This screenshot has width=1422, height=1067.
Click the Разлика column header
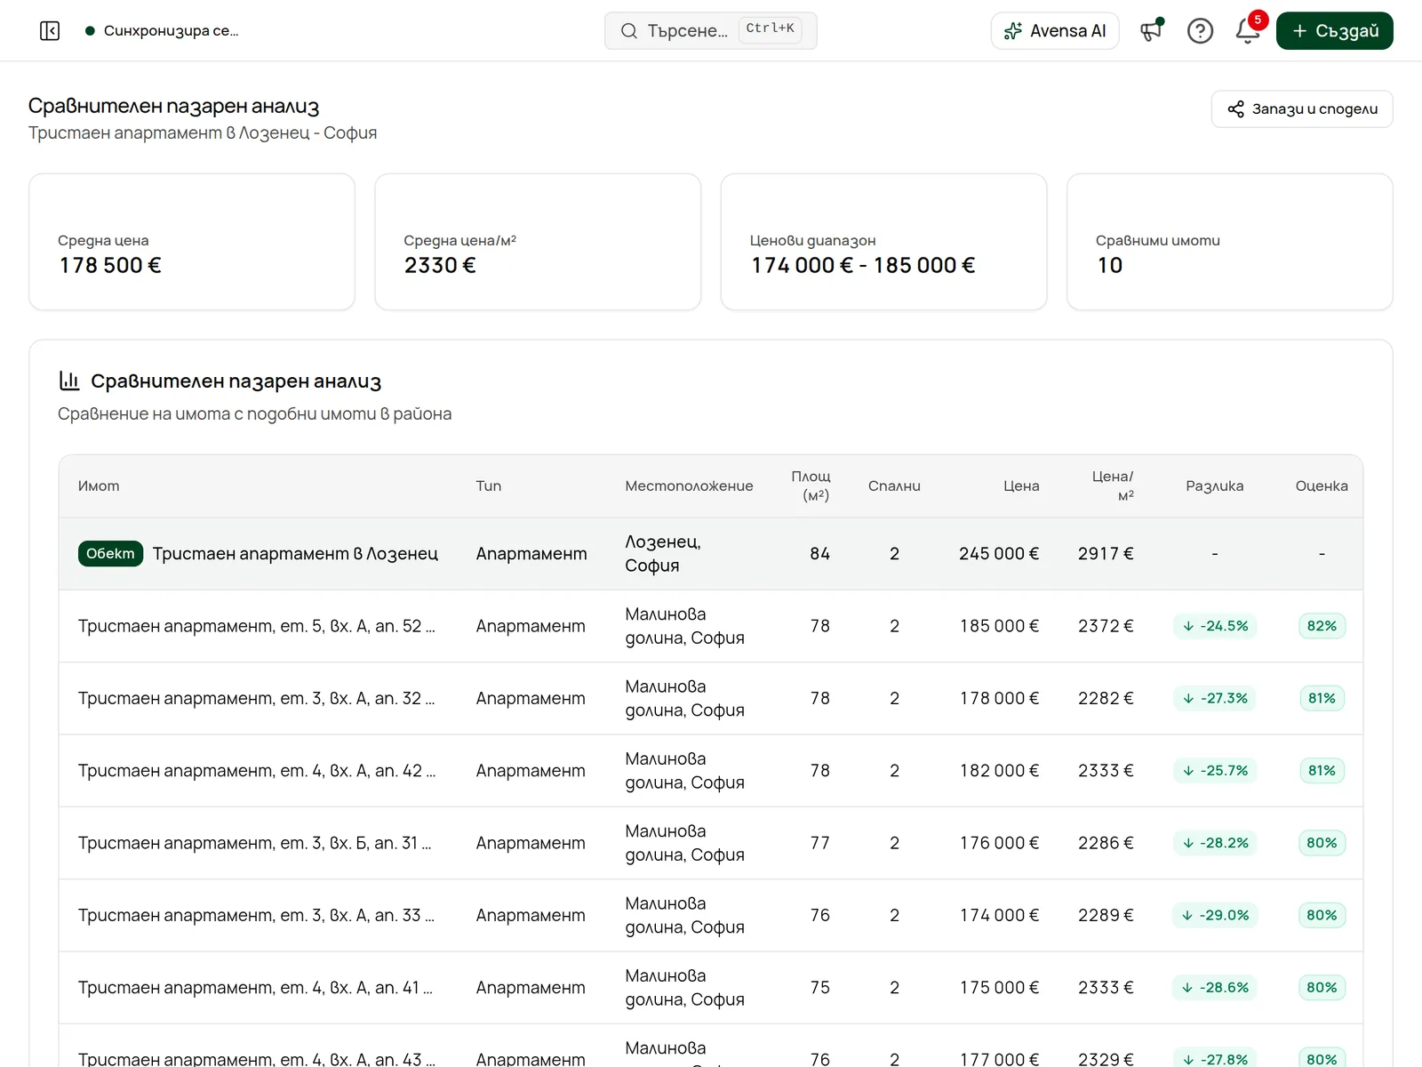click(x=1215, y=485)
